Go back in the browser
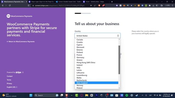Viewport: 175px width, 98px height. 2,5
